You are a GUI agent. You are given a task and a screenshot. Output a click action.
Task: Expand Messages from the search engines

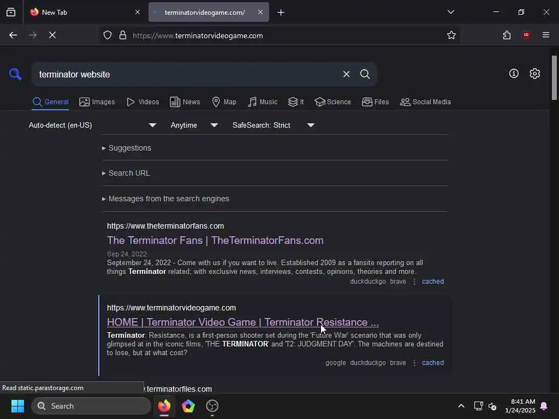click(x=165, y=199)
